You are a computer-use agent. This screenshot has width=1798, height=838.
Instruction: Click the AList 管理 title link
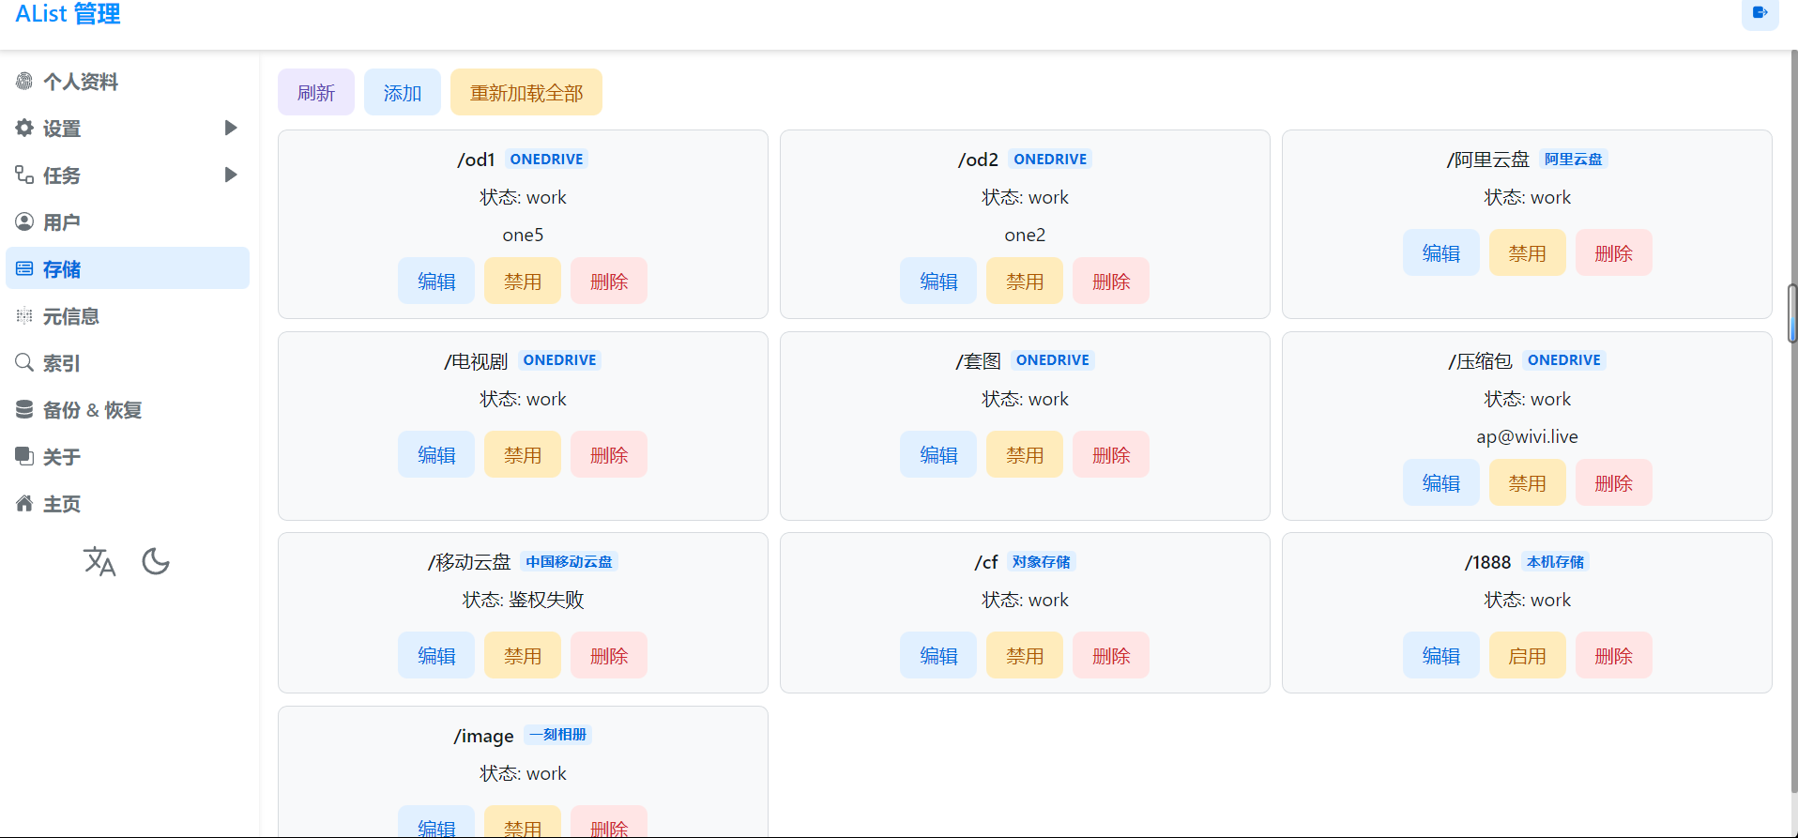coord(68,13)
